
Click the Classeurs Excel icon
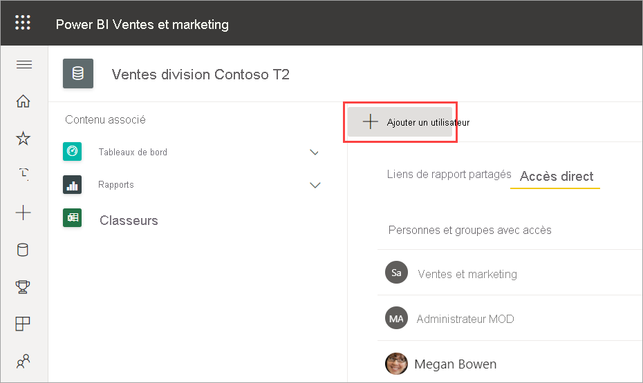coord(72,217)
